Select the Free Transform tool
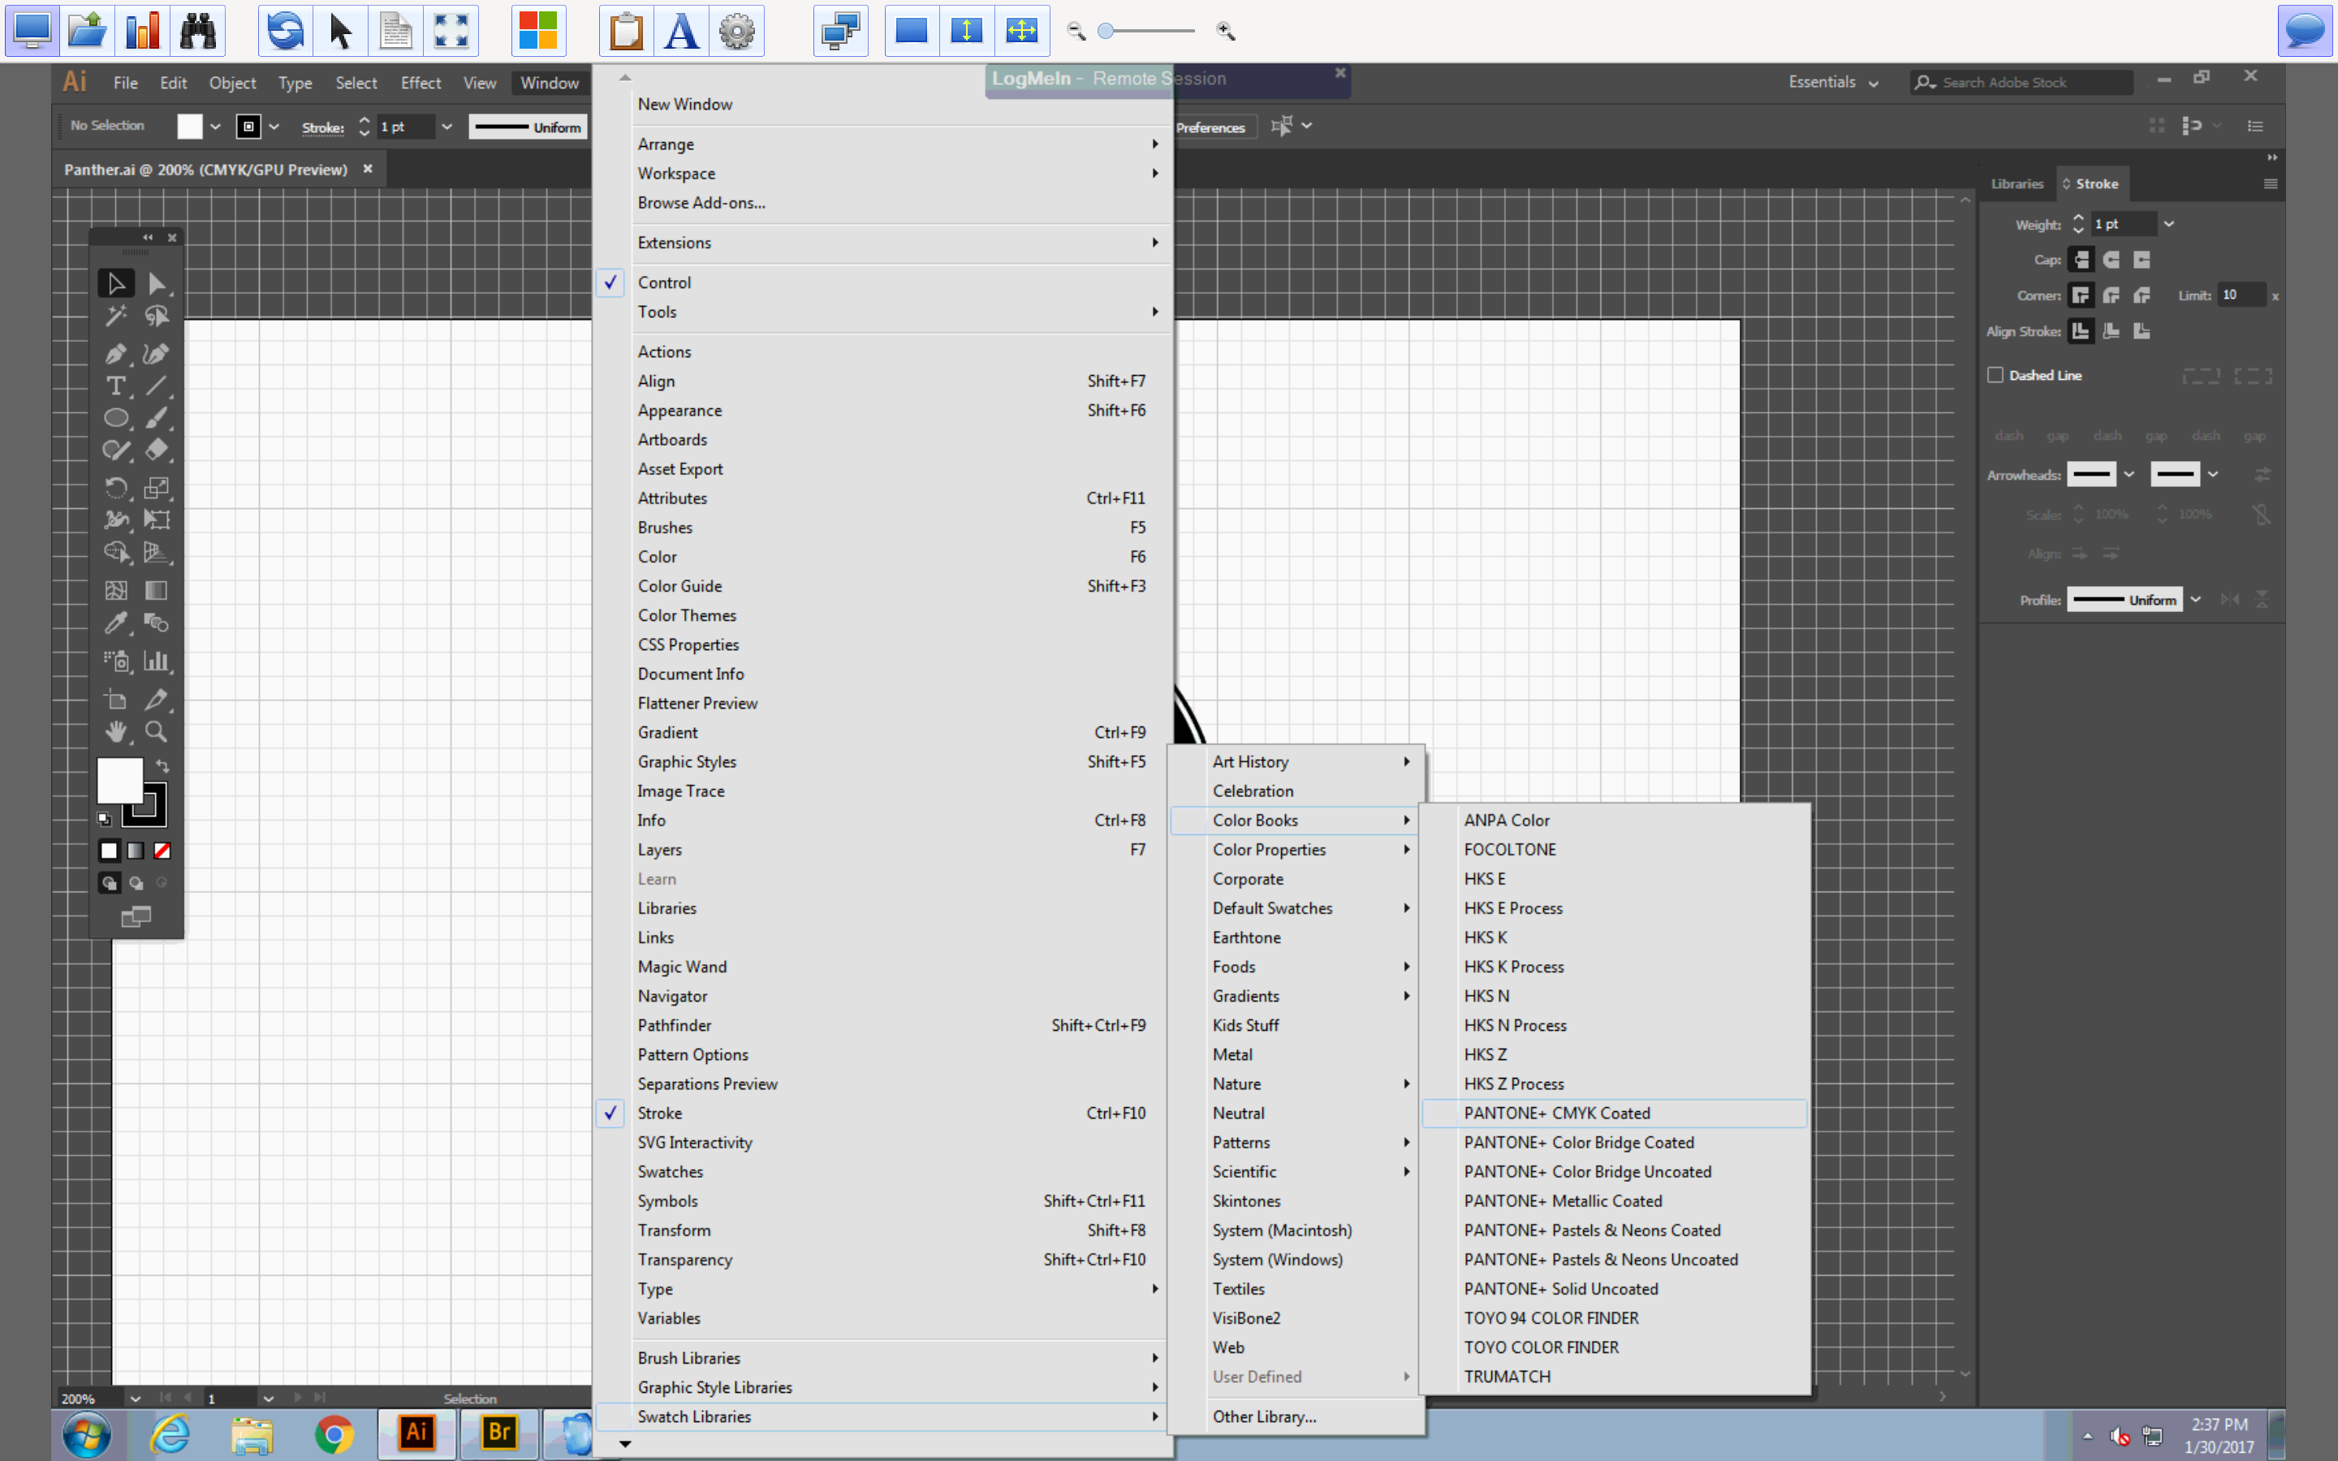The width and height of the screenshot is (2338, 1461). click(x=157, y=519)
